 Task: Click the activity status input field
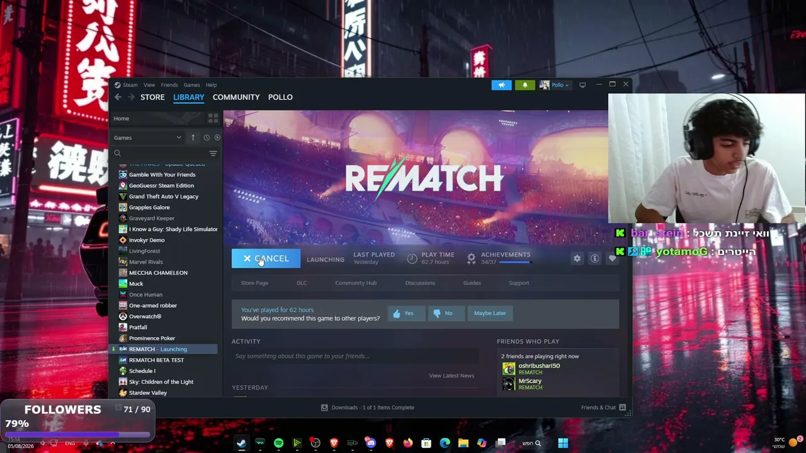point(355,356)
